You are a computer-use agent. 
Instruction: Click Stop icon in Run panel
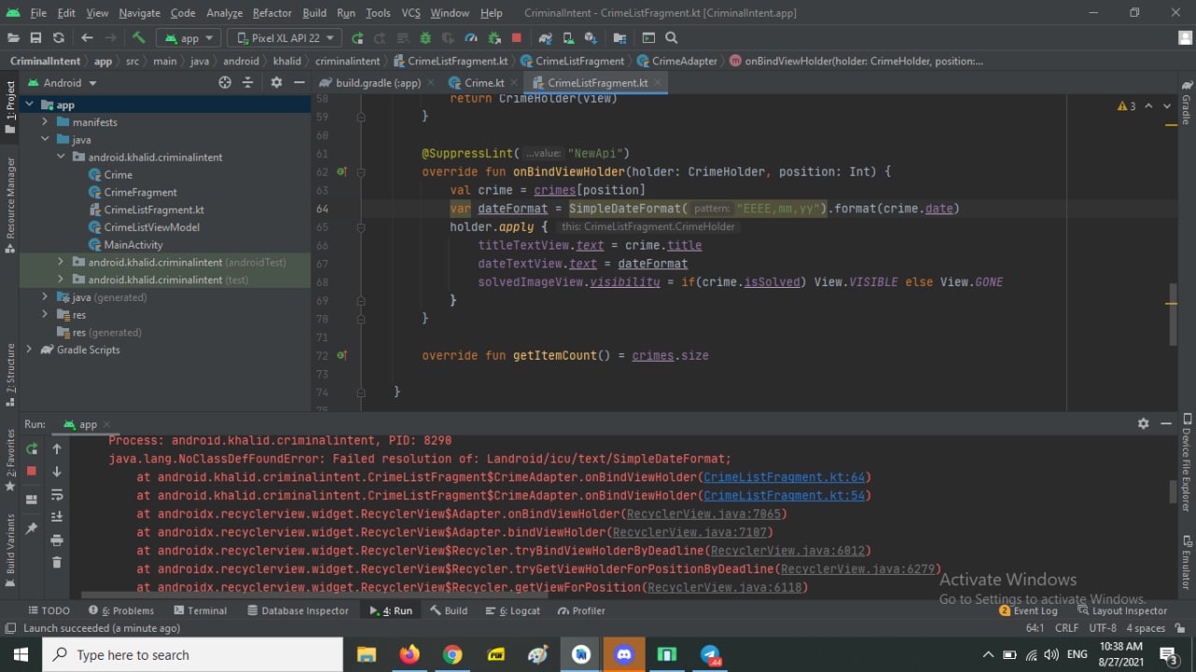pos(32,471)
